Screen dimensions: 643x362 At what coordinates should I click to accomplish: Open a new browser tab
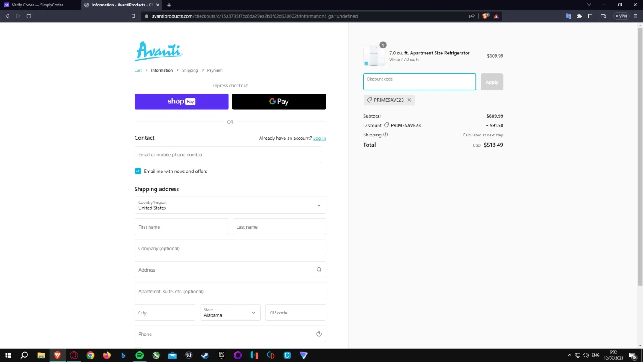coord(169,5)
